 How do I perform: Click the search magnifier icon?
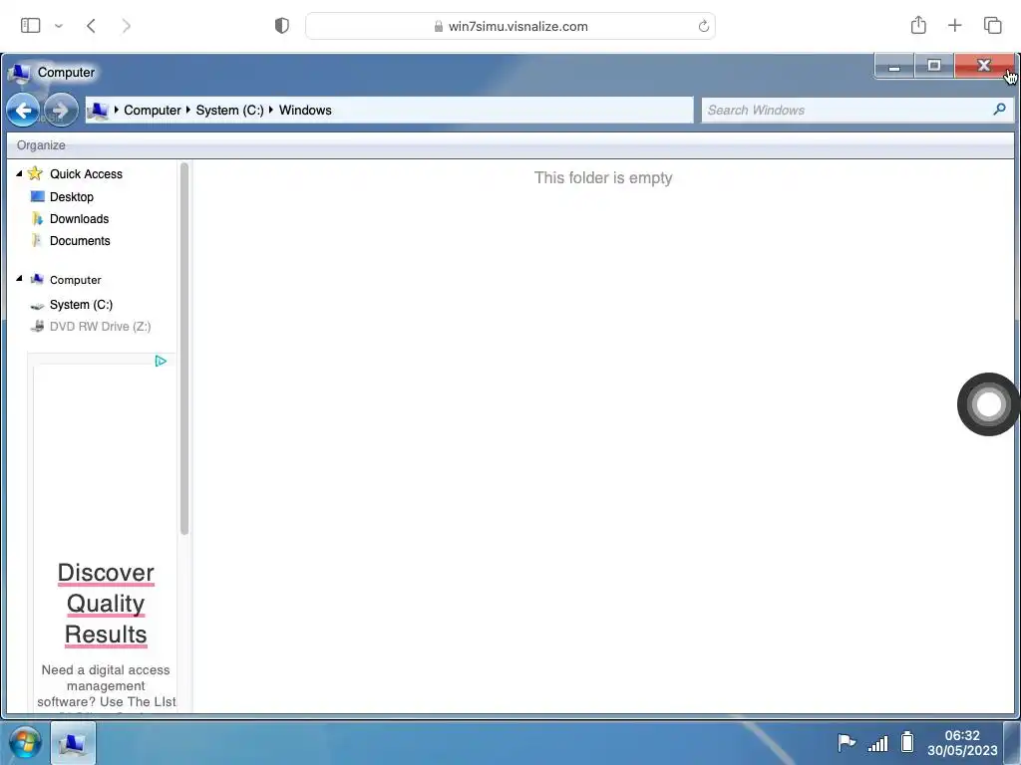tap(999, 110)
